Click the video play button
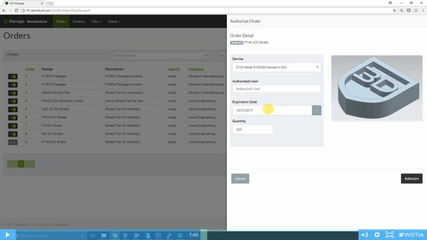Screen dimensions: 427x240 (x=8, y=234)
